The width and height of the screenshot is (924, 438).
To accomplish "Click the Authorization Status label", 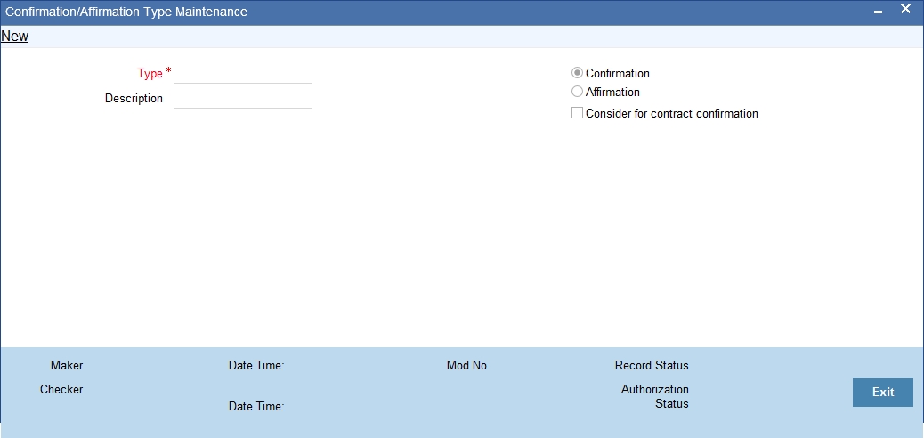I will [654, 397].
